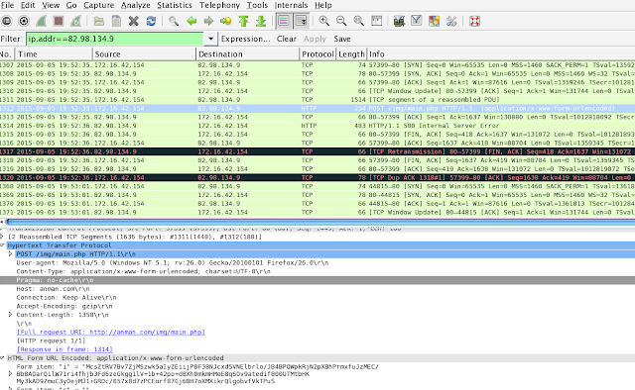The height and width of the screenshot is (390, 635).
Task: Open the Edit menu
Action: 28,5
